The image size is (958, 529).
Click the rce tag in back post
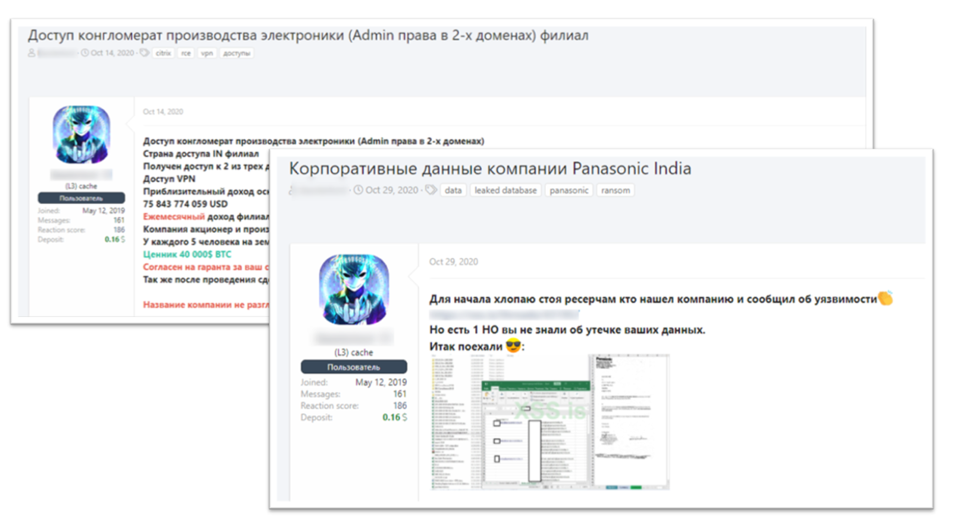point(186,53)
